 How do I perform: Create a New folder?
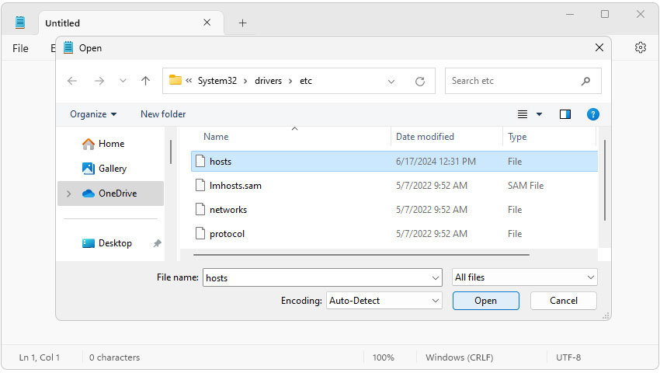[x=163, y=114]
